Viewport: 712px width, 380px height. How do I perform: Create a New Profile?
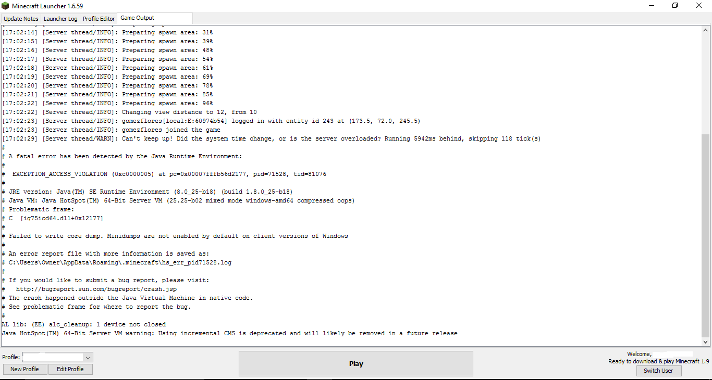[25, 369]
